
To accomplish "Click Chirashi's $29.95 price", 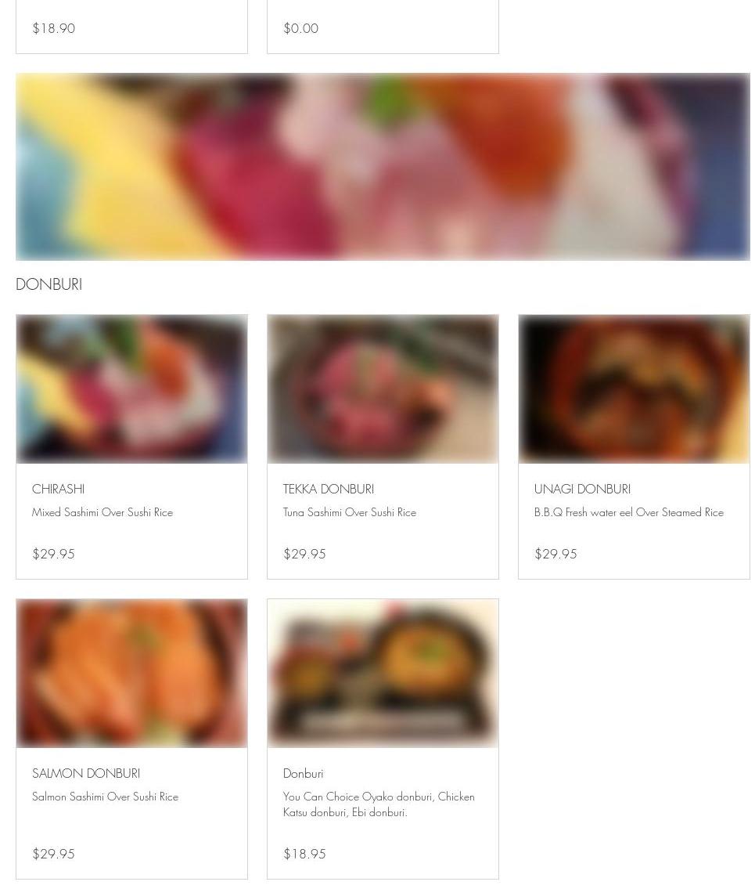I will coord(53,554).
